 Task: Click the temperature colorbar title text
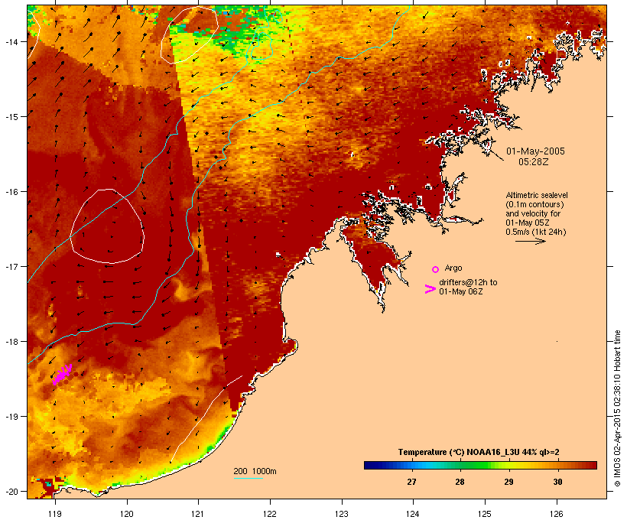click(479, 452)
